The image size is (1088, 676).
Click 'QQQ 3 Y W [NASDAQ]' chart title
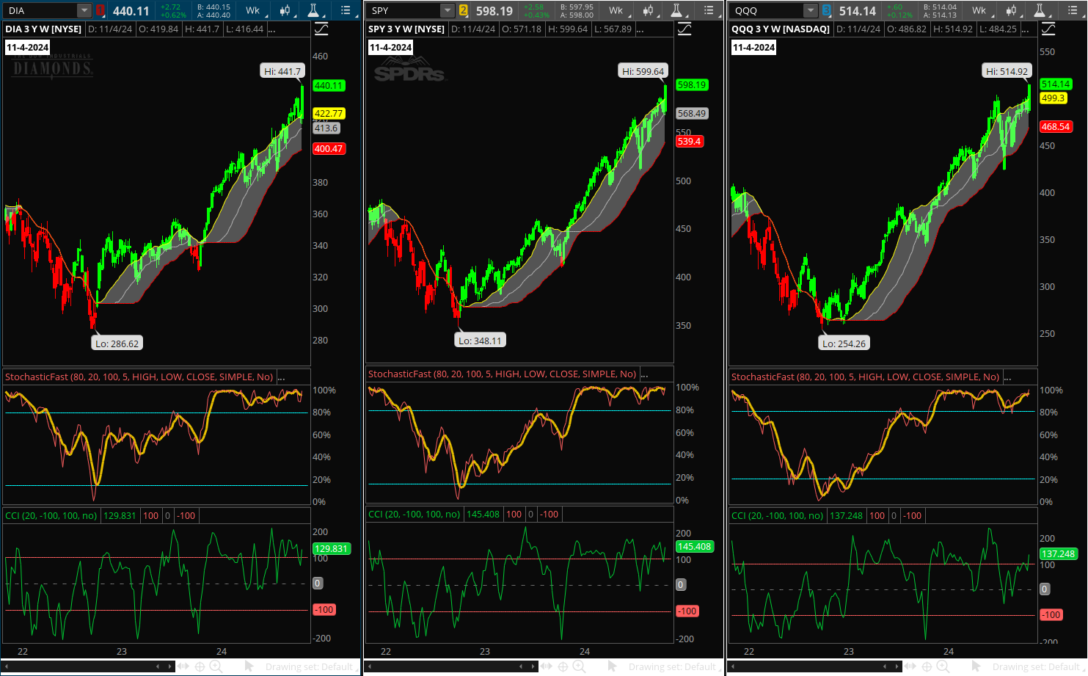pos(781,29)
